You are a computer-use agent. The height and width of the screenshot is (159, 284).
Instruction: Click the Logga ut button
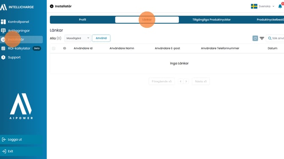coord(21,140)
